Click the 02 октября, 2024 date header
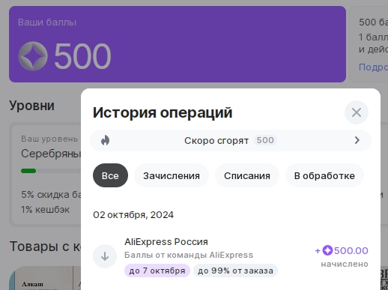This screenshot has height=290, width=388. point(133,215)
